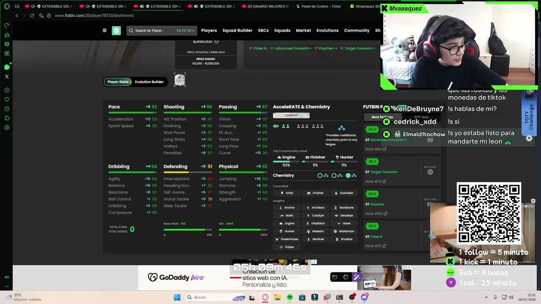Open the X sidebar icon
The width and height of the screenshot is (541, 304).
(x=7, y=76)
